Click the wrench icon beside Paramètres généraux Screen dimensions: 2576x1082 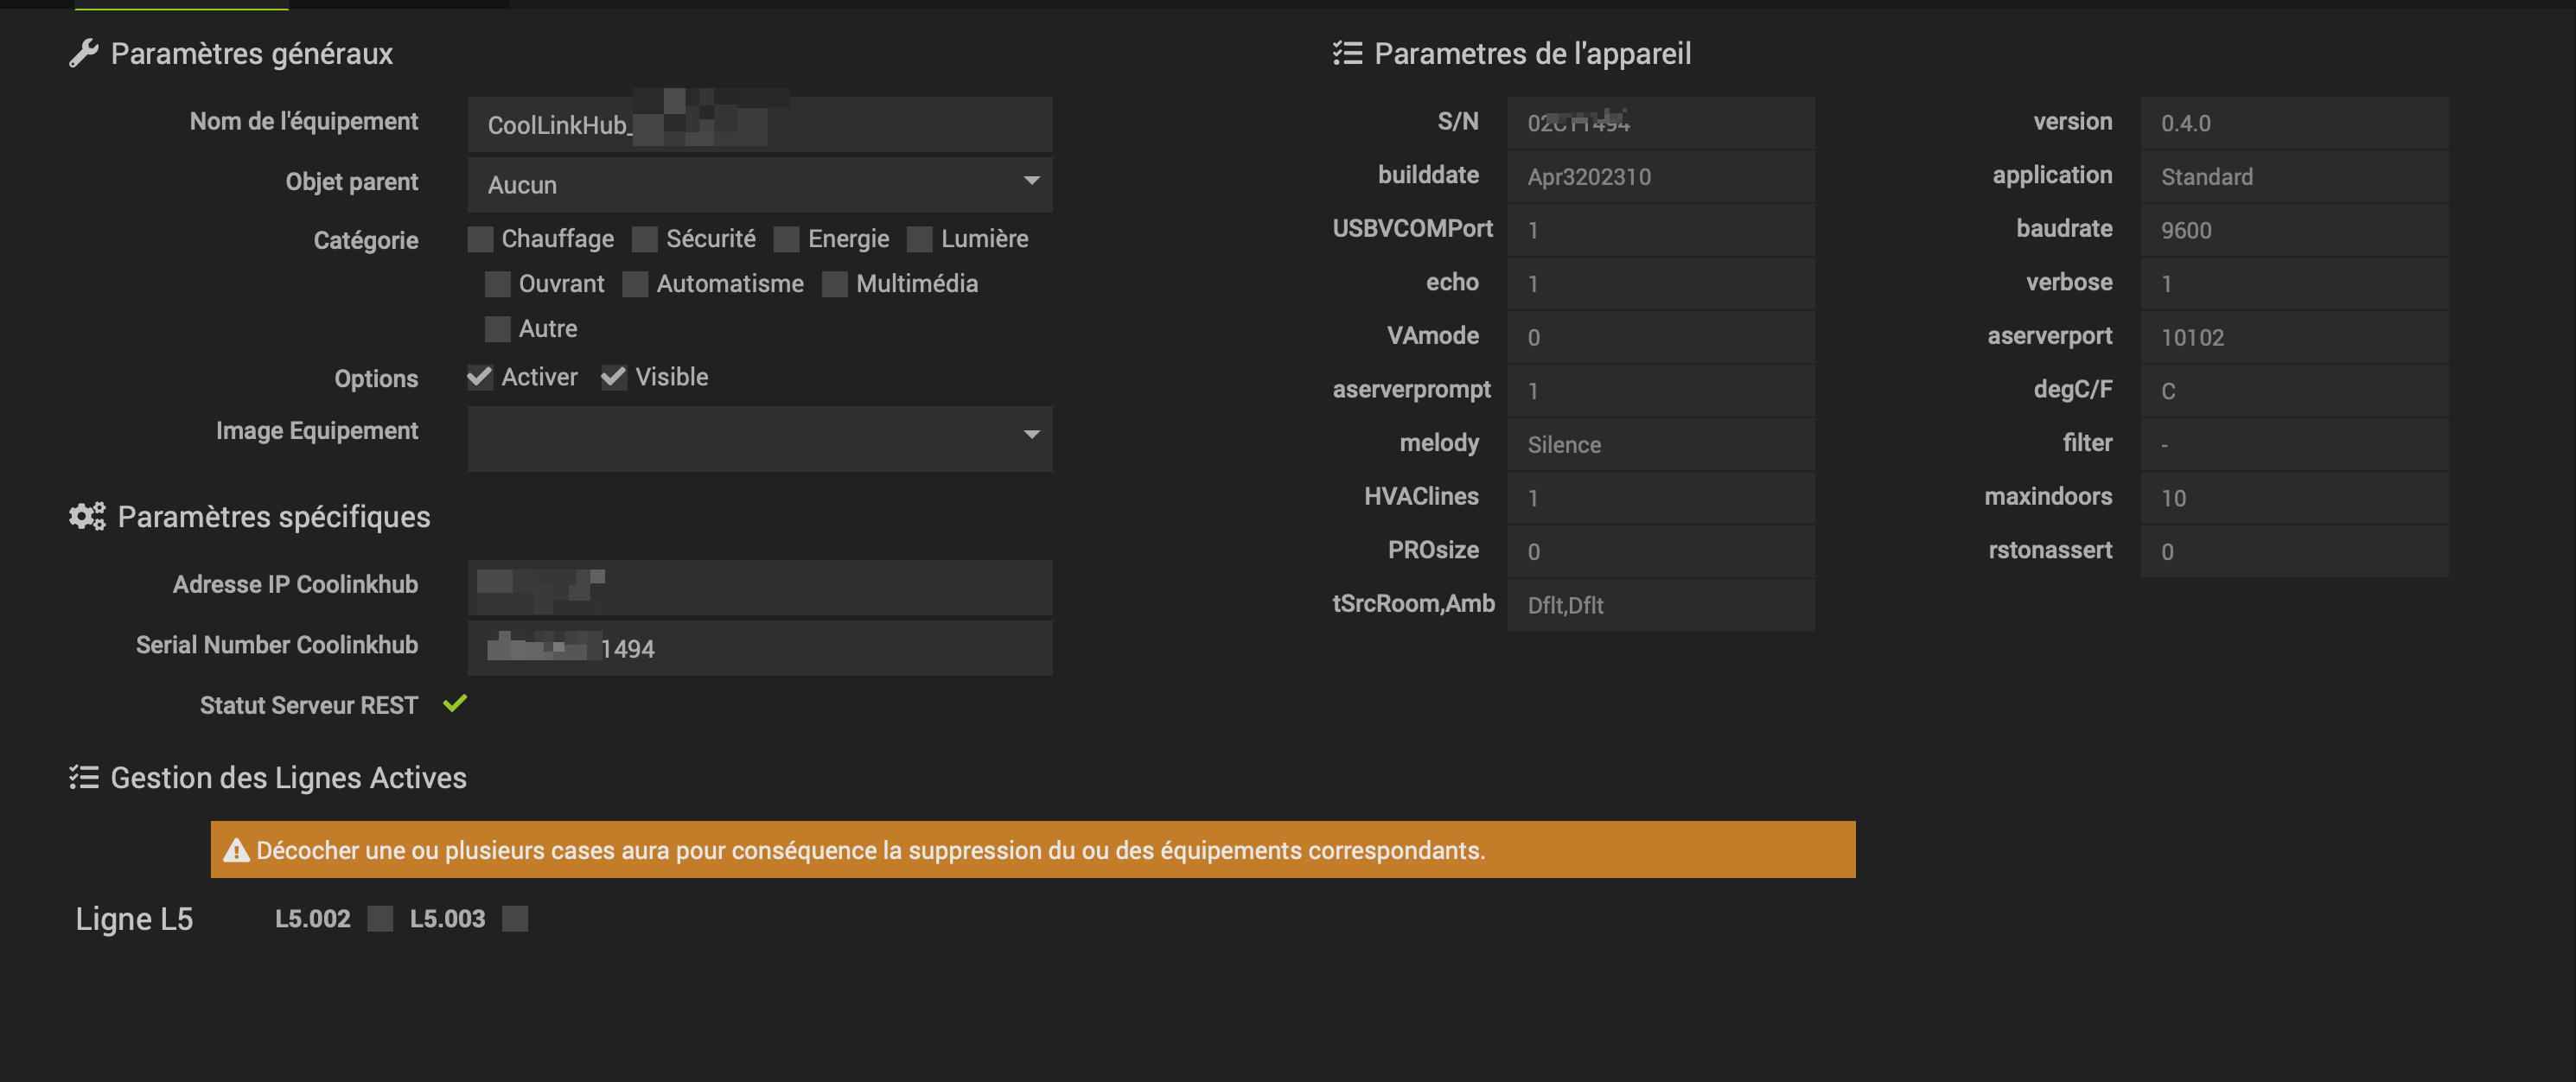(x=84, y=53)
